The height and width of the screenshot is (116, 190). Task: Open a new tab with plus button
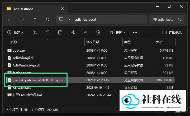pos(74,9)
